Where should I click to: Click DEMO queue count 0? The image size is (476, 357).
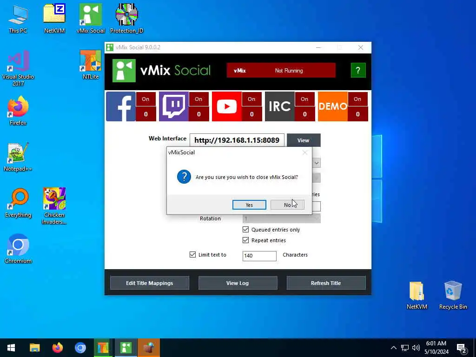[x=357, y=114]
